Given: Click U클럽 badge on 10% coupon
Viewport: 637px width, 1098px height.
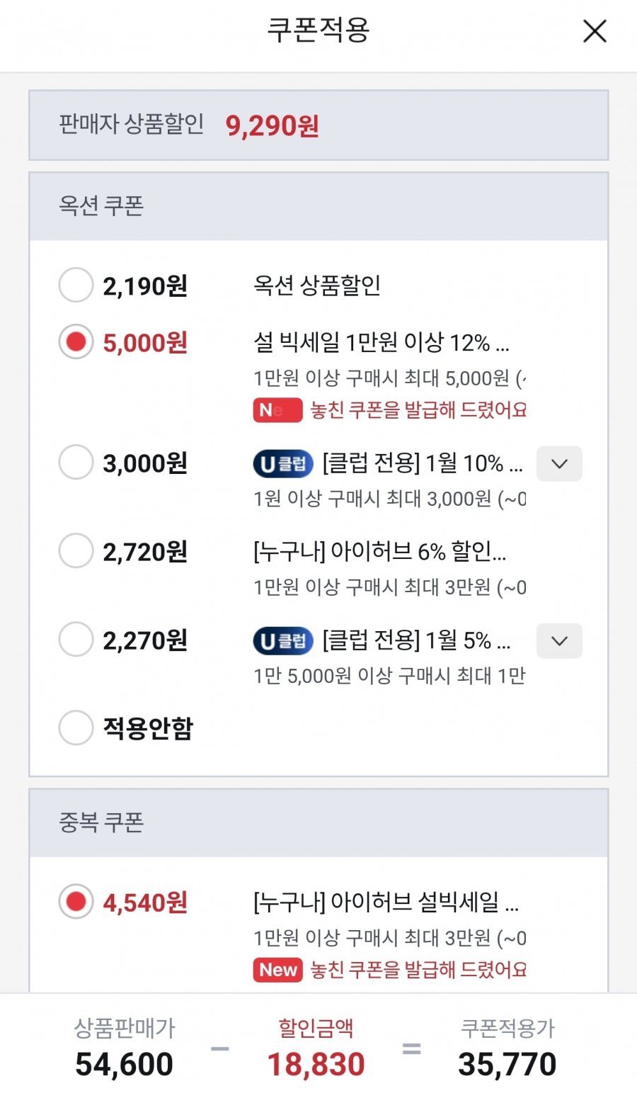Looking at the screenshot, I should point(283,464).
